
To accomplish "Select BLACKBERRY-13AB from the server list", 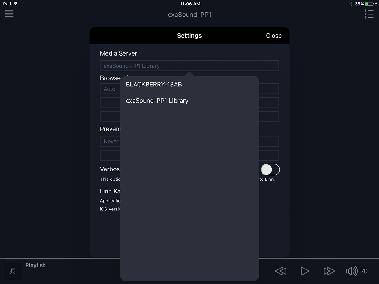I will coord(154,85).
